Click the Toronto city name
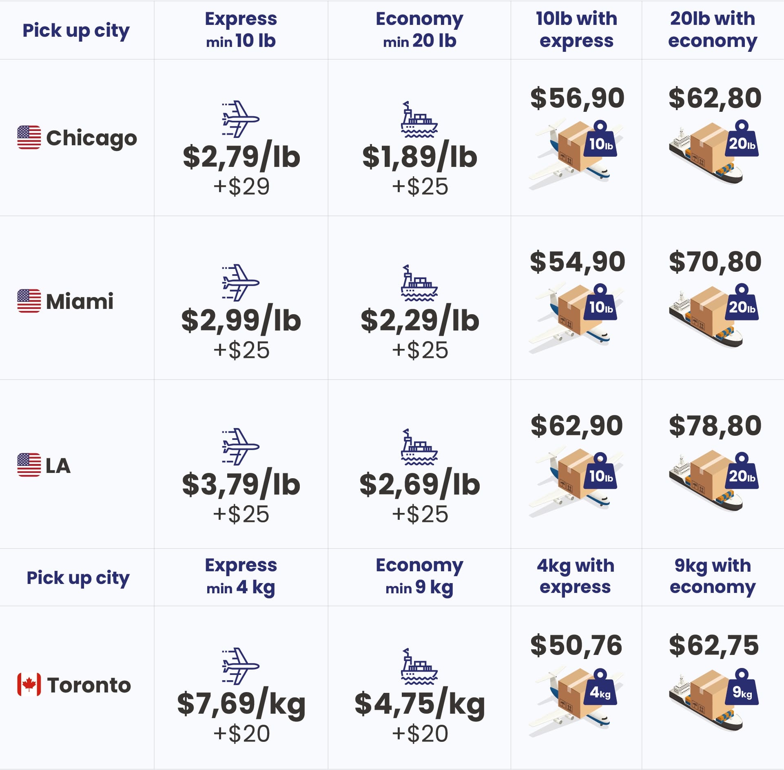 89,685
